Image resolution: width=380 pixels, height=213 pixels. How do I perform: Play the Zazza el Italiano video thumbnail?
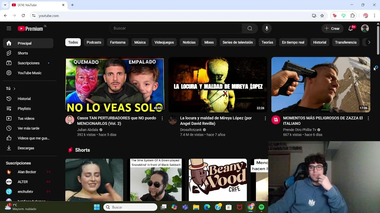(x=321, y=85)
